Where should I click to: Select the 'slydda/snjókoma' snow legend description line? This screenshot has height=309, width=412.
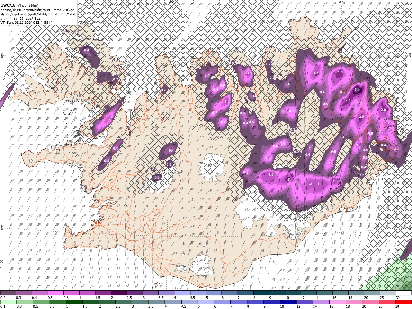[x=38, y=14]
